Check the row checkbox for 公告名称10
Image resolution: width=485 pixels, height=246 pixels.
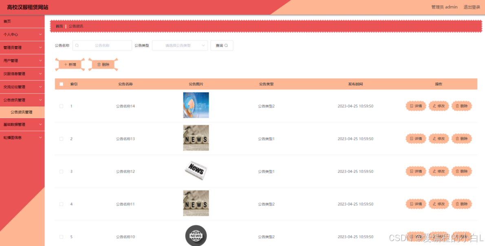(x=61, y=237)
